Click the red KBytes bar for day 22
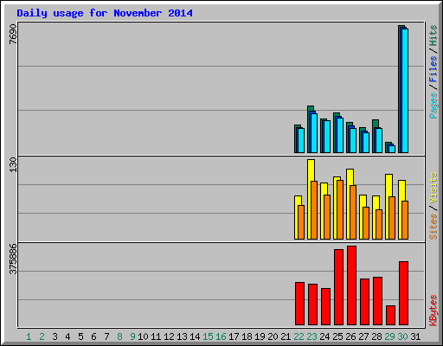 (x=300, y=304)
